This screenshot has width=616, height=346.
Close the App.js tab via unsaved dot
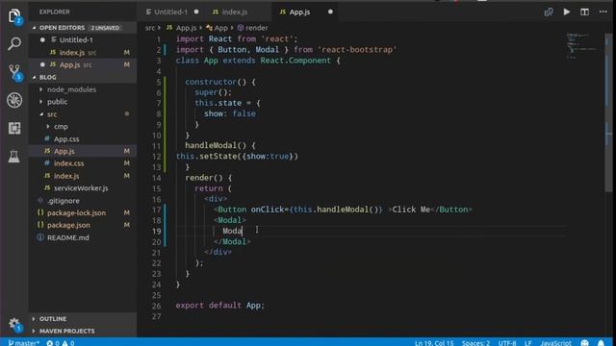330,12
